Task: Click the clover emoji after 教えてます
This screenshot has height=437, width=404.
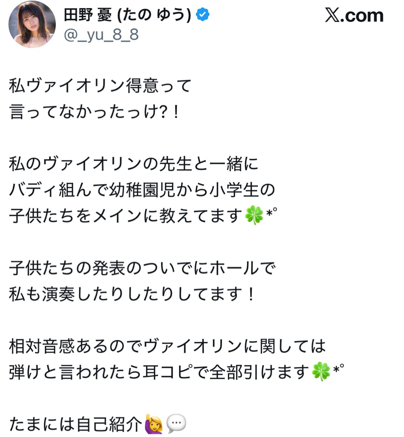Action: point(254,216)
